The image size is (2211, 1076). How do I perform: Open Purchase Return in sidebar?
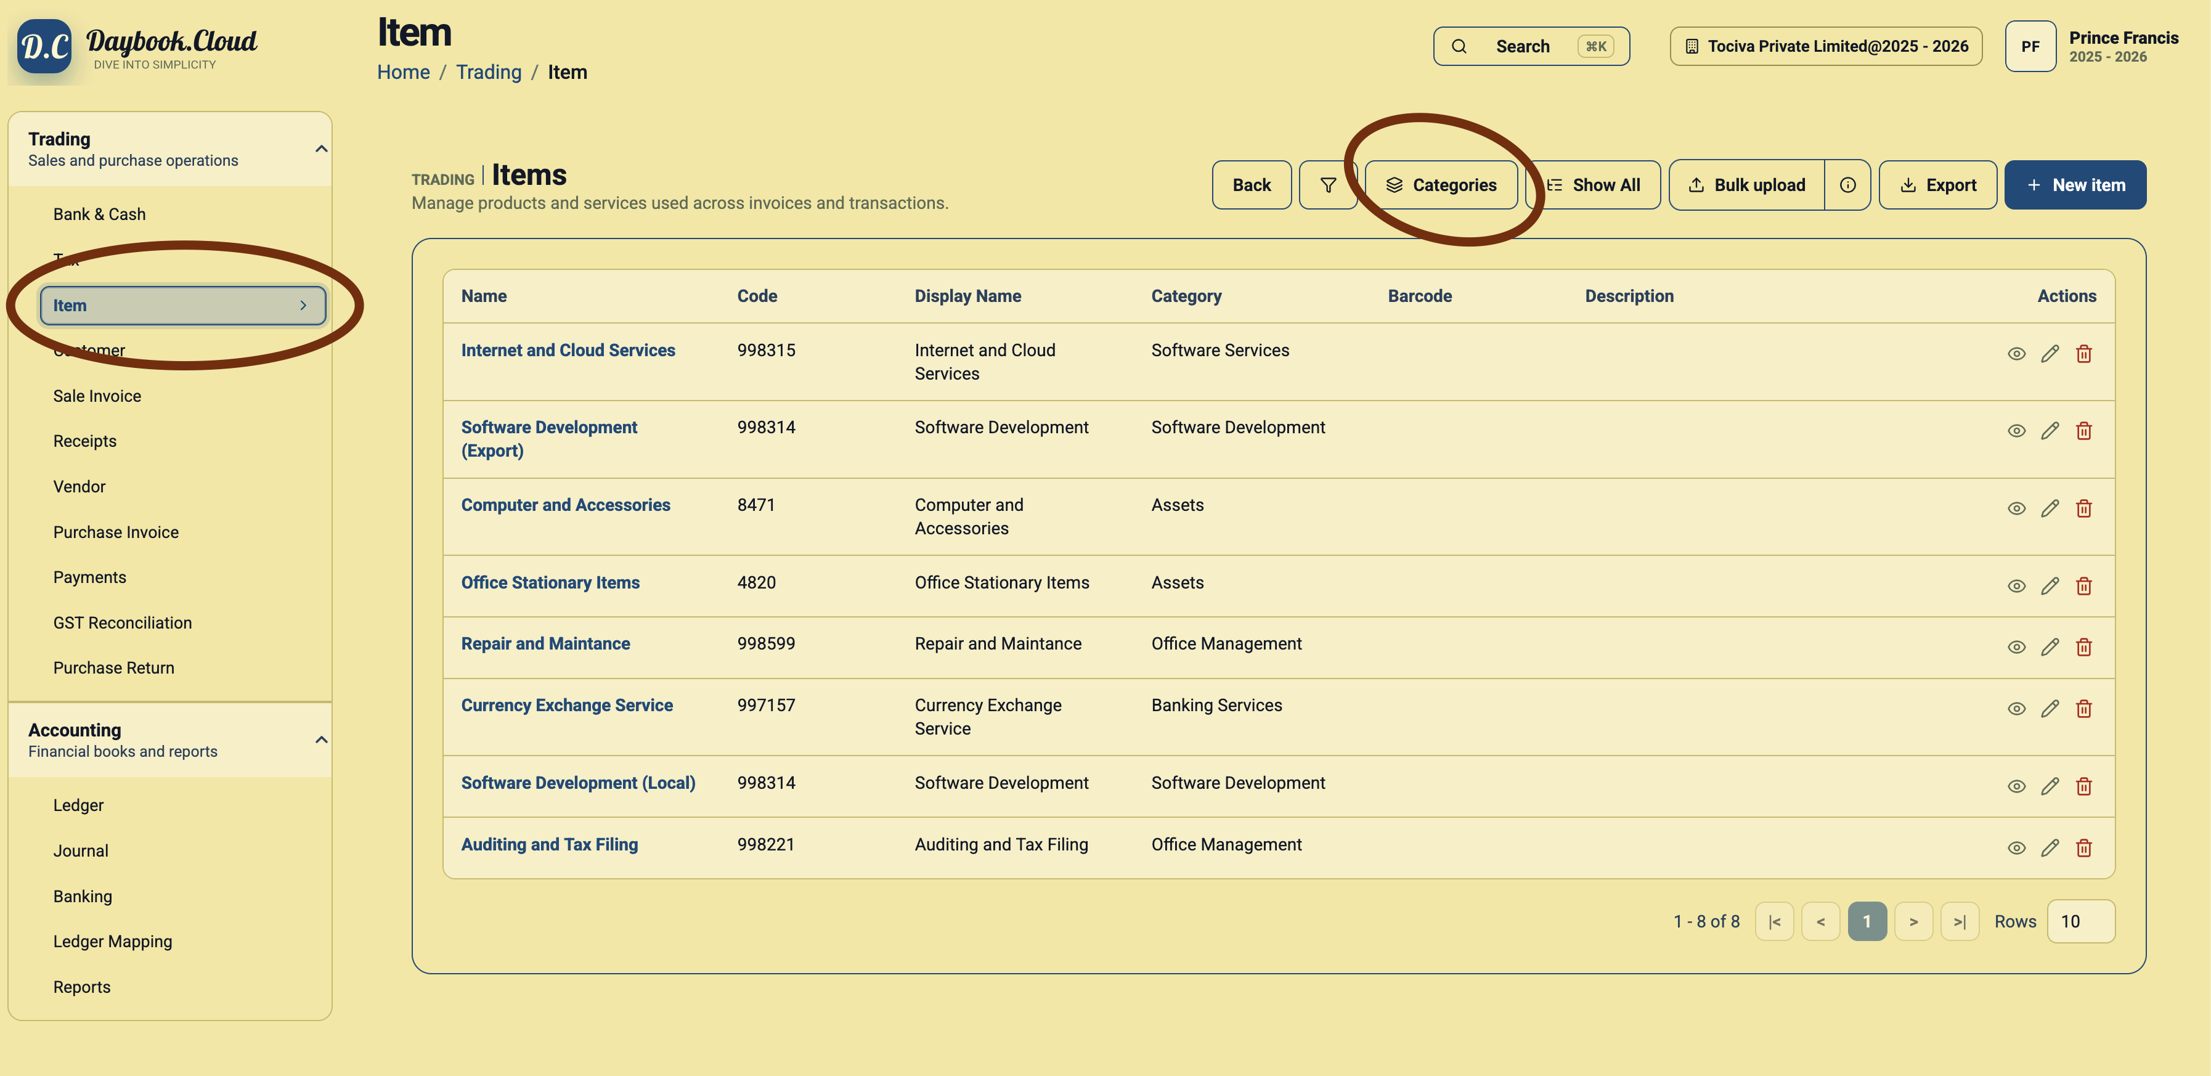[x=113, y=667]
